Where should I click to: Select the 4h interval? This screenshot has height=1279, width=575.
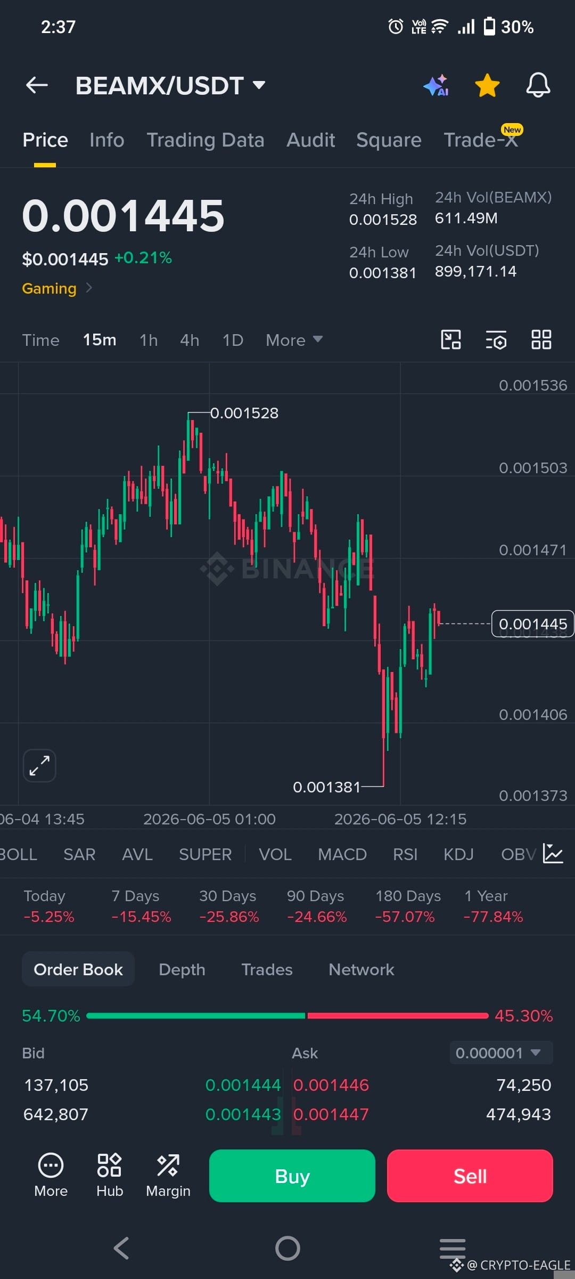(x=190, y=340)
